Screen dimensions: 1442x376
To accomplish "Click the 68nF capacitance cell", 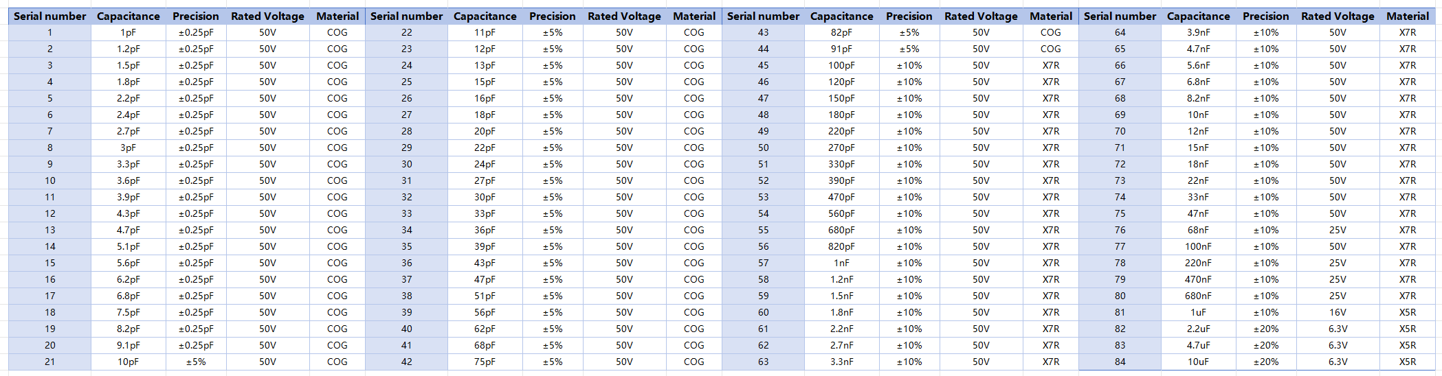I will click(x=1198, y=230).
